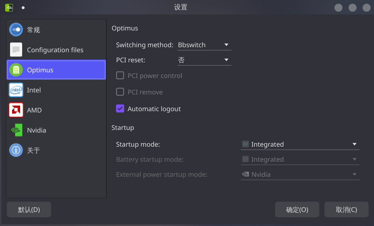This screenshot has height=226, width=374.
Task: Click the pin dot in the titlebar
Action: 23,7
